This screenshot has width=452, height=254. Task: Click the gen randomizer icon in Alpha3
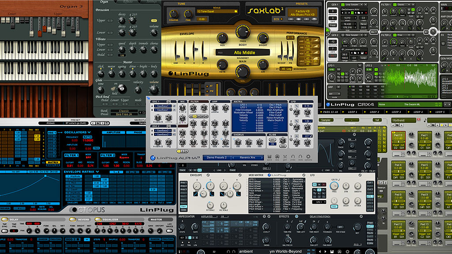(285, 157)
